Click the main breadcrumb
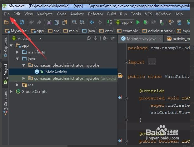This screenshot has height=147, width=194. [71, 31]
